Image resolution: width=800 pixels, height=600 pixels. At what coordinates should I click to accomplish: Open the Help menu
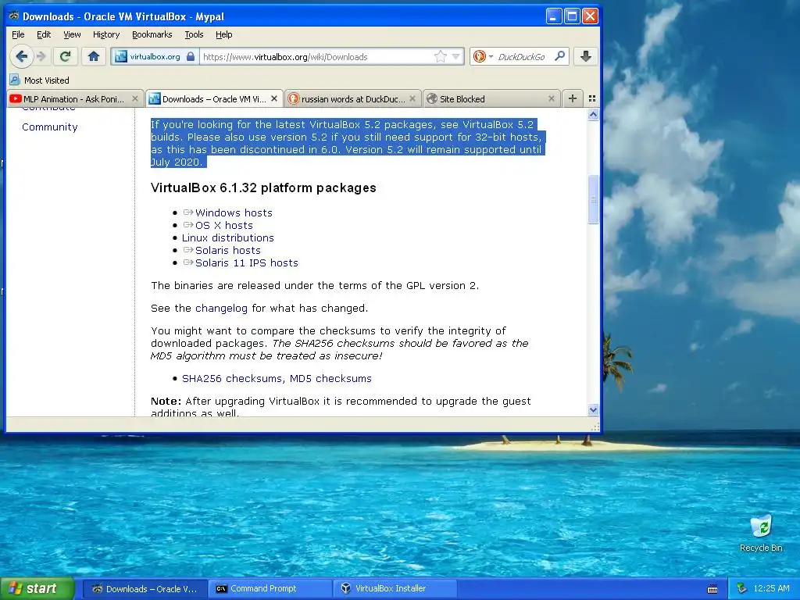point(224,34)
